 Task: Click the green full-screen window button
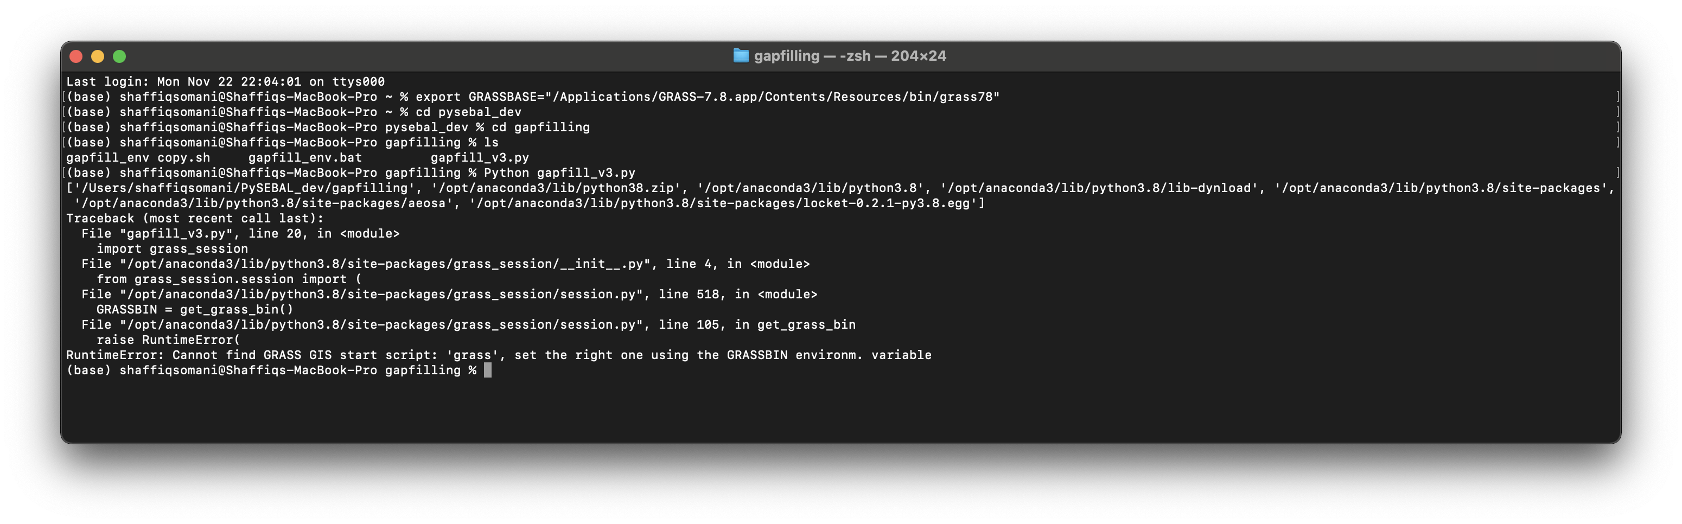pyautogui.click(x=119, y=57)
